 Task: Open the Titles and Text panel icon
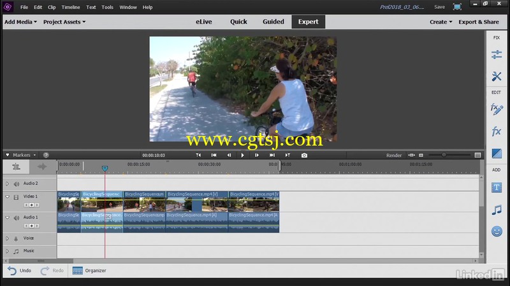[497, 187]
